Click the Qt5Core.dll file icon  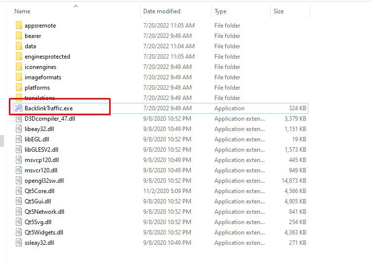coord(19,191)
